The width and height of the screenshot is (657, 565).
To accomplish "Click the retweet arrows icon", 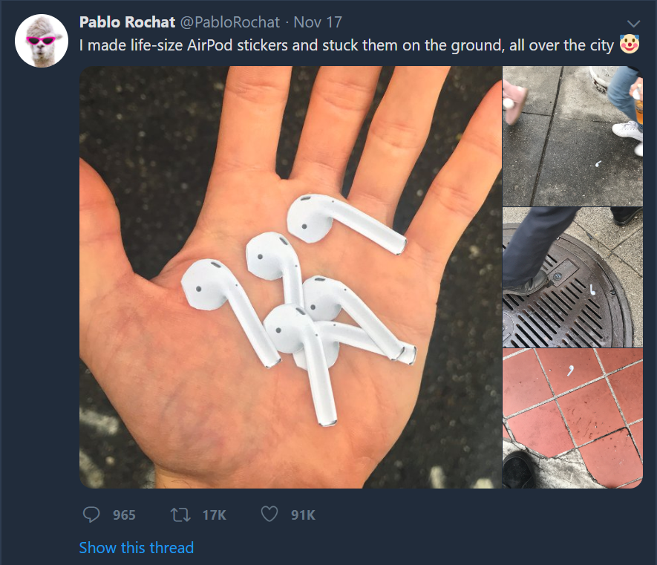I will [180, 515].
